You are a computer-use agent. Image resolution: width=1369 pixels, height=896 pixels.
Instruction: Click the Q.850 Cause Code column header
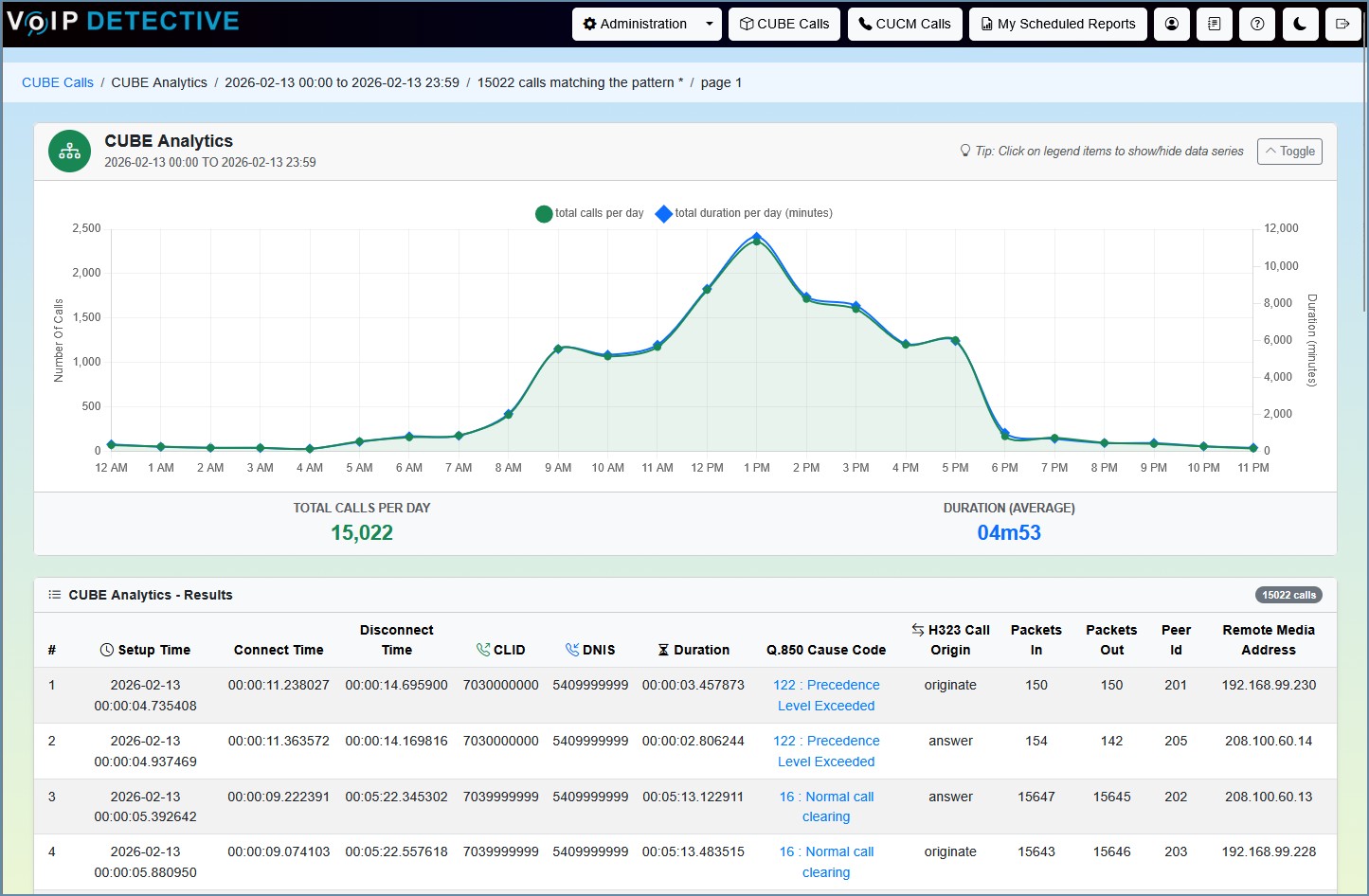(x=826, y=650)
